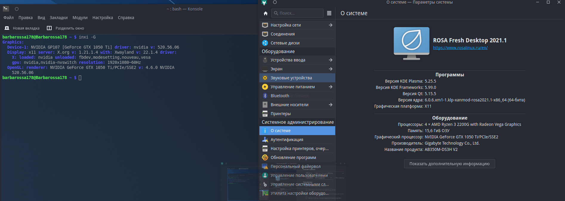Expand Настройка сети arrow
Viewport: 565px width, 201px height.
point(330,25)
